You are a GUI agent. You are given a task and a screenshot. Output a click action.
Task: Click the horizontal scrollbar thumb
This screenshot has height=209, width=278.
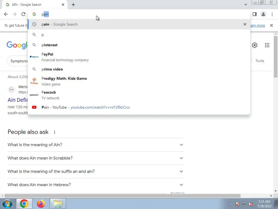click(122, 196)
